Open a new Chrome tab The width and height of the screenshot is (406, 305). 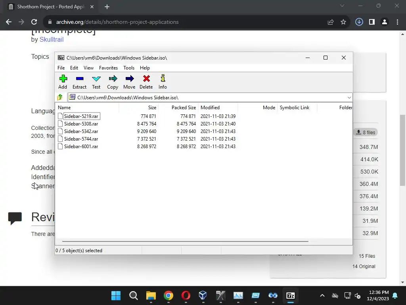(107, 7)
